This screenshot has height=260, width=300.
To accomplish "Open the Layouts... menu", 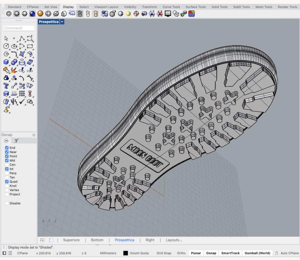I will (174, 240).
